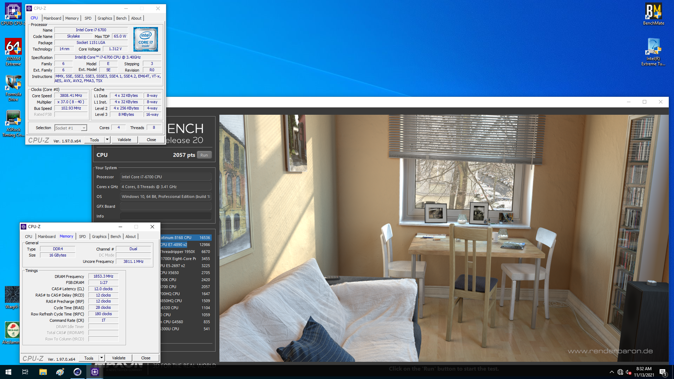Open BenchMate desktop icon
Viewport: 674px width, 379px height.
point(653,14)
